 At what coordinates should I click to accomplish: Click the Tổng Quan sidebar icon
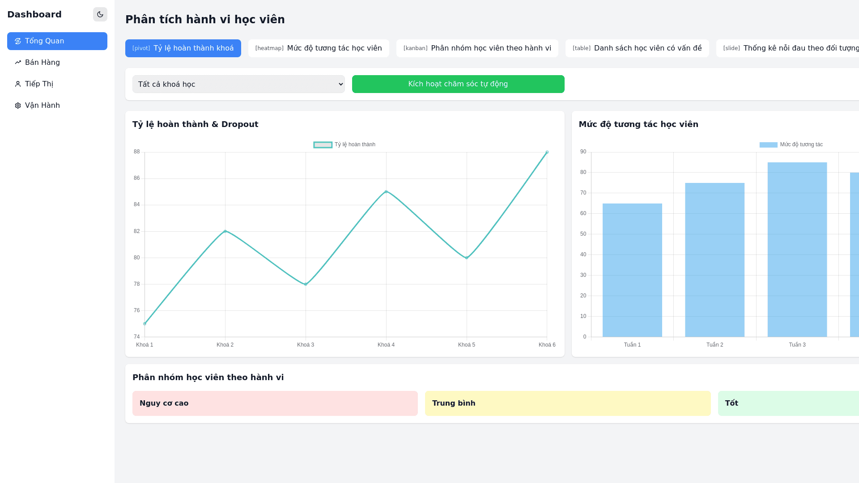click(18, 41)
